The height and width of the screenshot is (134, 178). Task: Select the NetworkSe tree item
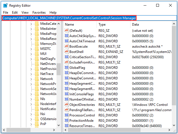point(48,89)
